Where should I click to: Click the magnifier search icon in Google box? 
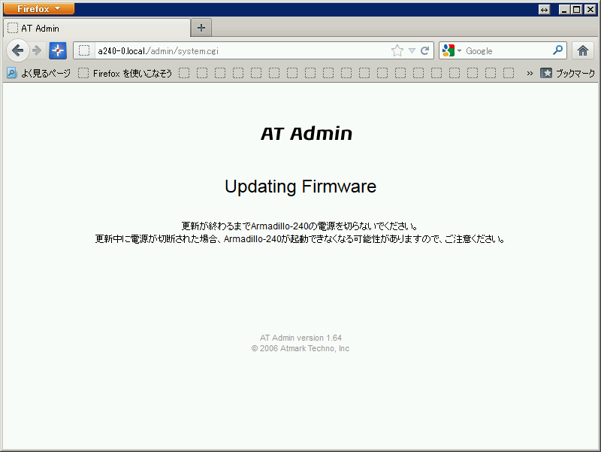coord(558,50)
